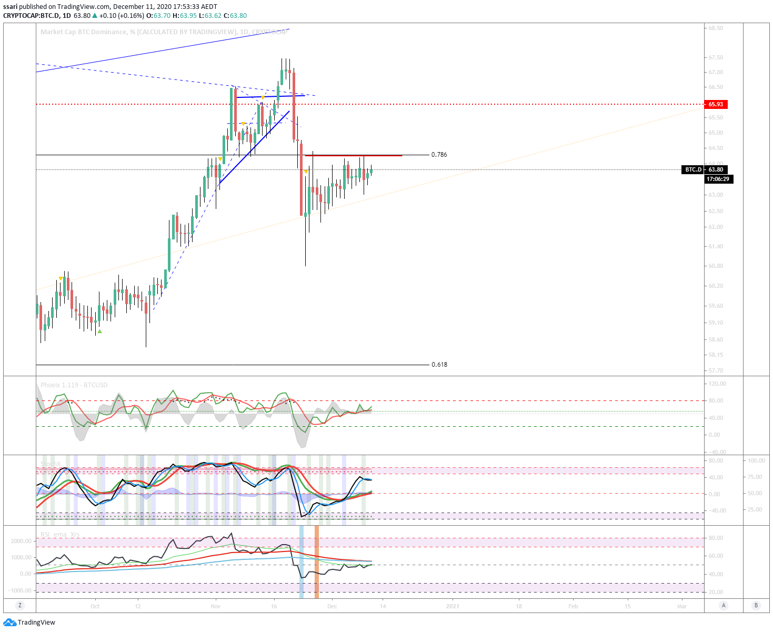Click the 68.50 price axis label
Viewport: 773px width, 632px height.
point(716,28)
